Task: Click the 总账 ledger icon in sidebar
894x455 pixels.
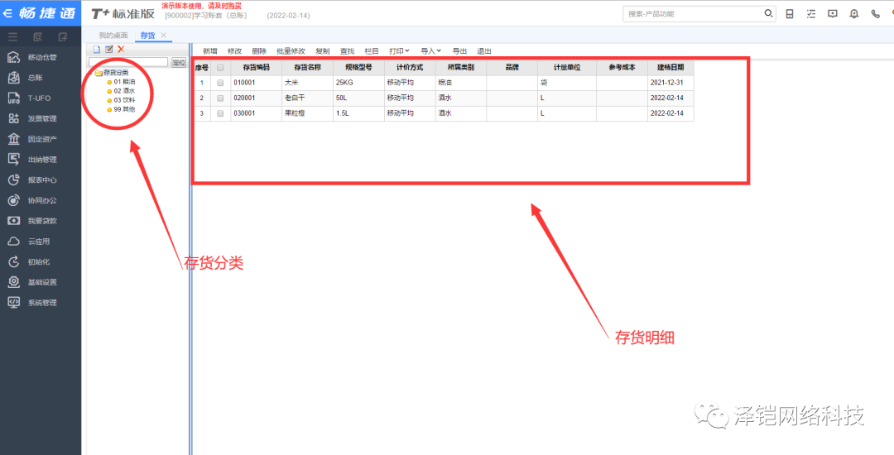Action: [15, 78]
